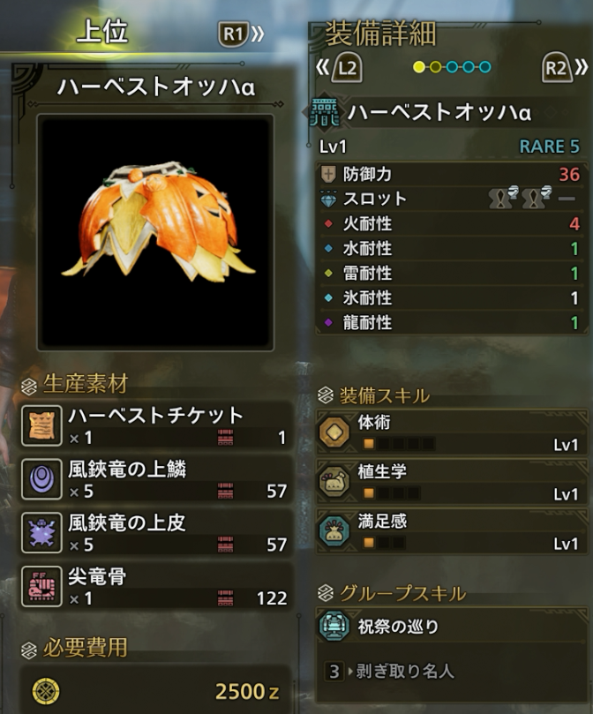
Task: Expand the 3 剥ぎ取り名人 group bonus entry
Action: (x=390, y=671)
